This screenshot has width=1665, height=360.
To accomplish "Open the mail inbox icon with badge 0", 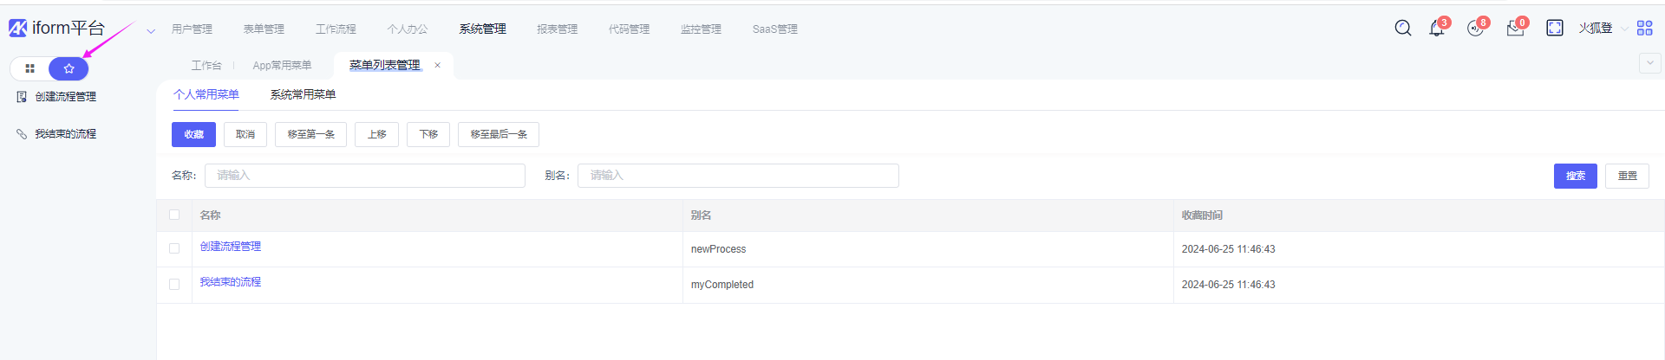I will coord(1515,29).
